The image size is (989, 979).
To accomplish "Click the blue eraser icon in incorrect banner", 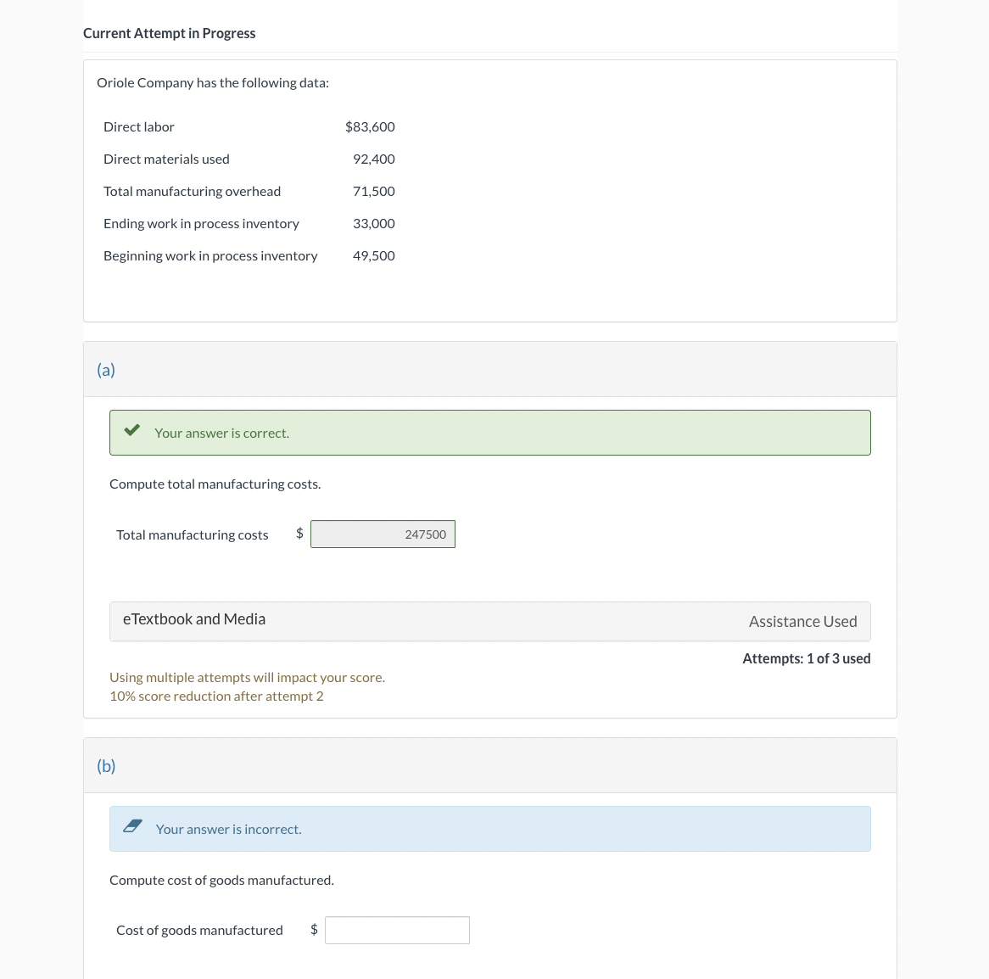I will point(132,825).
